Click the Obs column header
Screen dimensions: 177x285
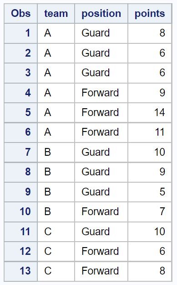tap(20, 14)
